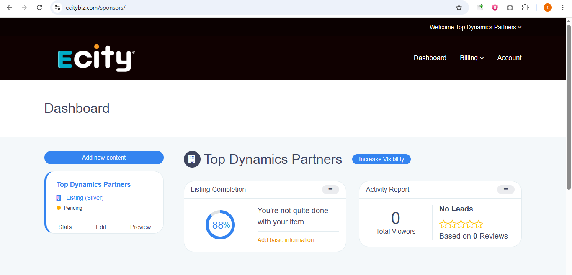This screenshot has width=572, height=275.
Task: Click the Pending status label
Action: pyautogui.click(x=73, y=208)
